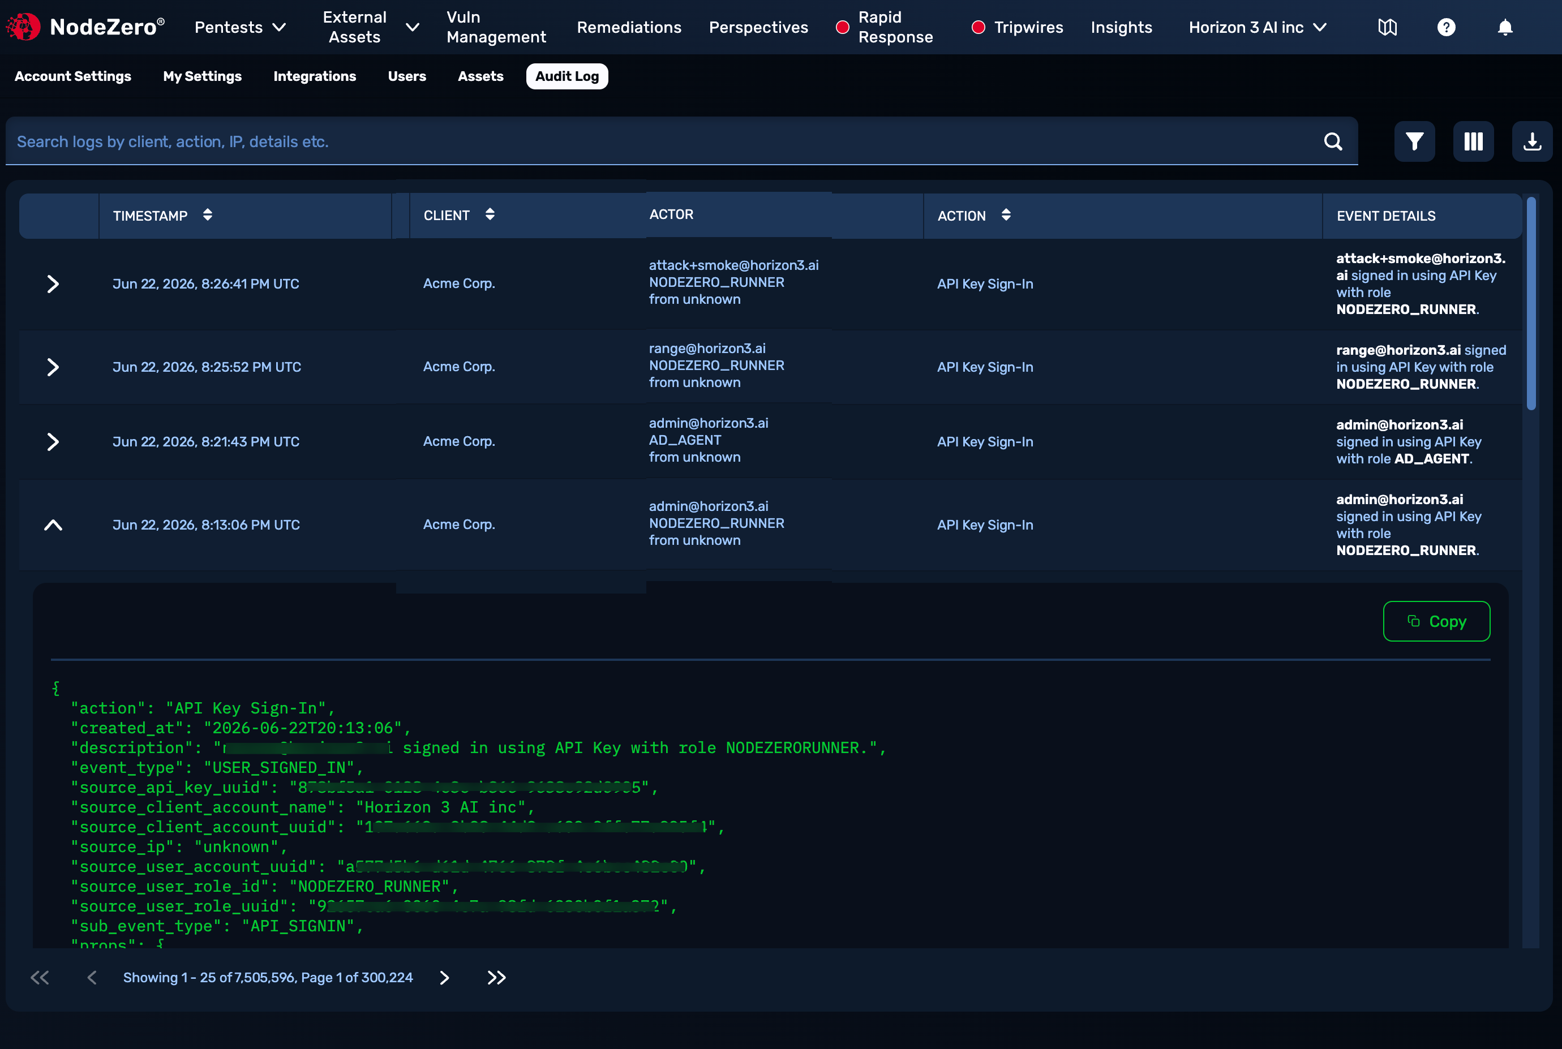Viewport: 1562px width, 1049px height.
Task: Click the AD_AGENT event details text
Action: (1408, 442)
